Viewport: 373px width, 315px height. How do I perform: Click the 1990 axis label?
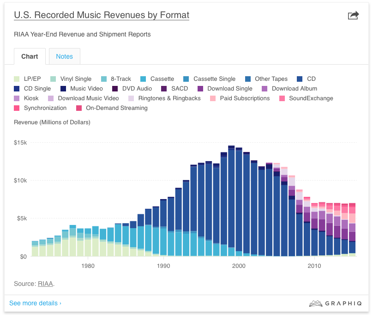(x=163, y=266)
